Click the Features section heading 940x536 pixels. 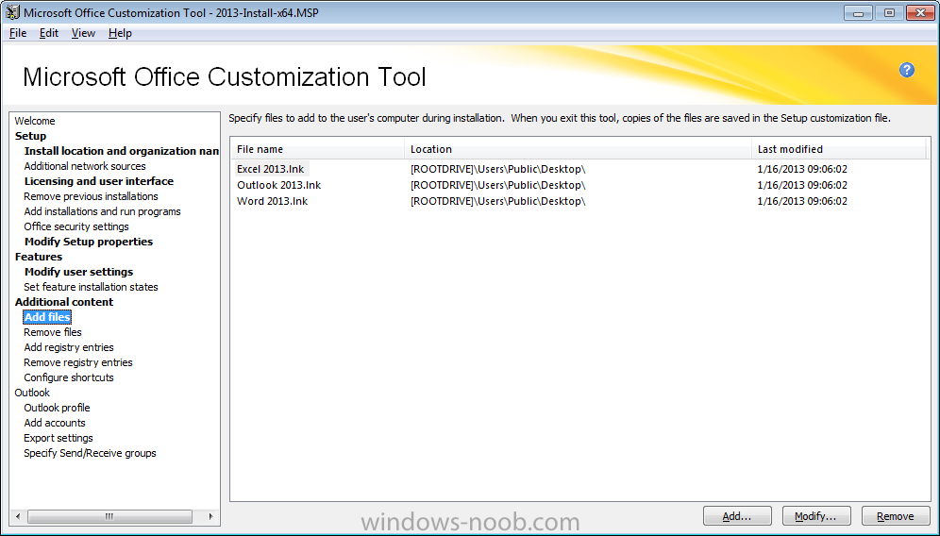(39, 257)
